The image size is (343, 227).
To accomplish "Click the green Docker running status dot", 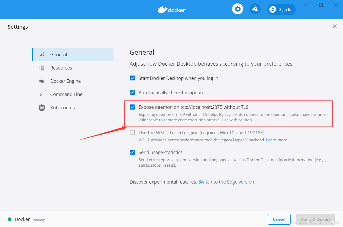I will click(x=10, y=219).
